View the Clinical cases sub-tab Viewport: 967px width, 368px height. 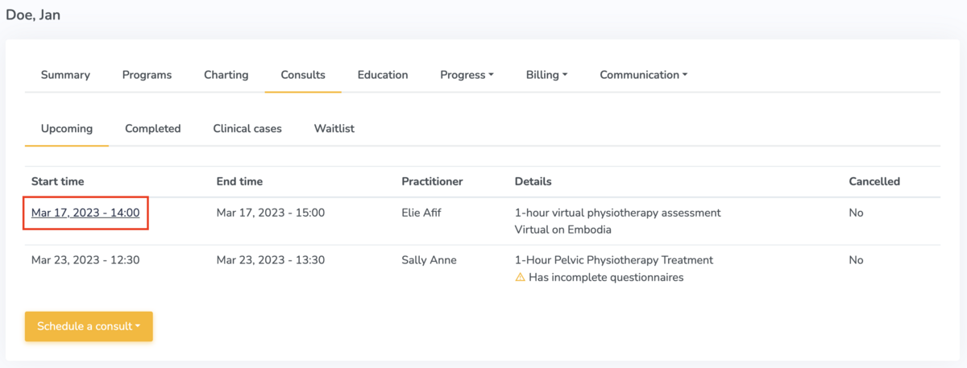247,129
